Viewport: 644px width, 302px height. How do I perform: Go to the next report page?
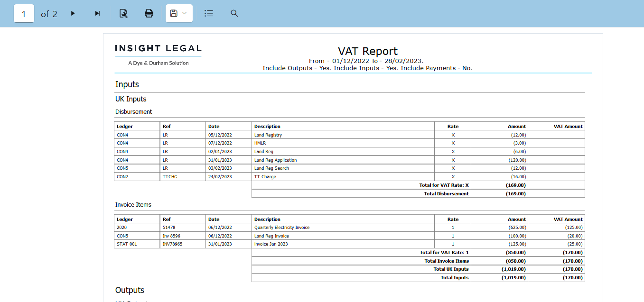coord(73,13)
